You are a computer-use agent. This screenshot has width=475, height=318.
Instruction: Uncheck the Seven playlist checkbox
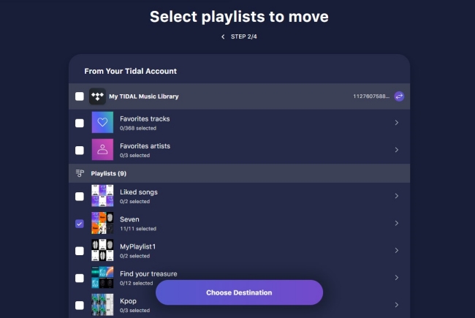(x=80, y=224)
